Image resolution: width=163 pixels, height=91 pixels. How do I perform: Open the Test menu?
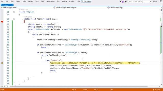click(58, 1)
